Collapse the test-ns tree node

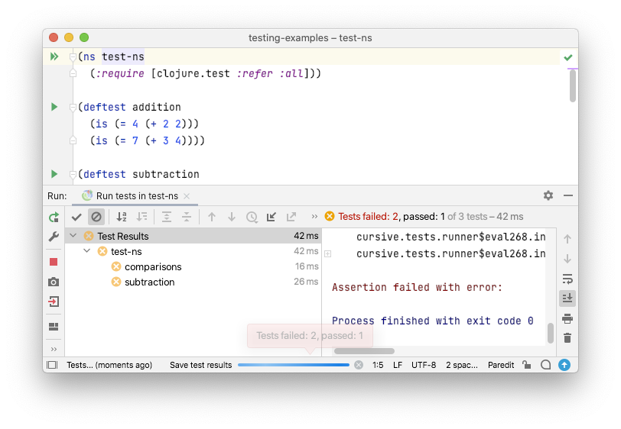click(87, 250)
